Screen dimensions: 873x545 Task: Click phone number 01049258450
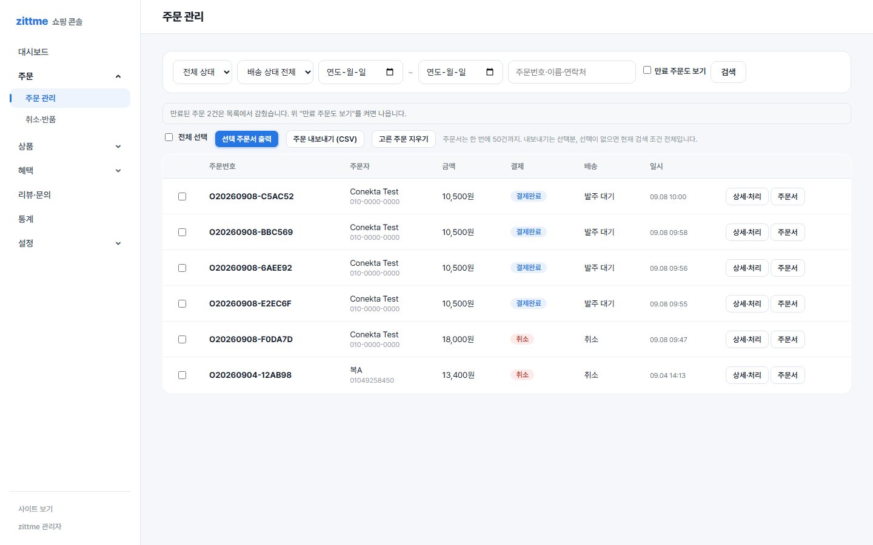point(372,381)
